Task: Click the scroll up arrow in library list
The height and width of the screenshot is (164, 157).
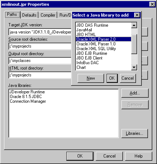Action: 134,25
